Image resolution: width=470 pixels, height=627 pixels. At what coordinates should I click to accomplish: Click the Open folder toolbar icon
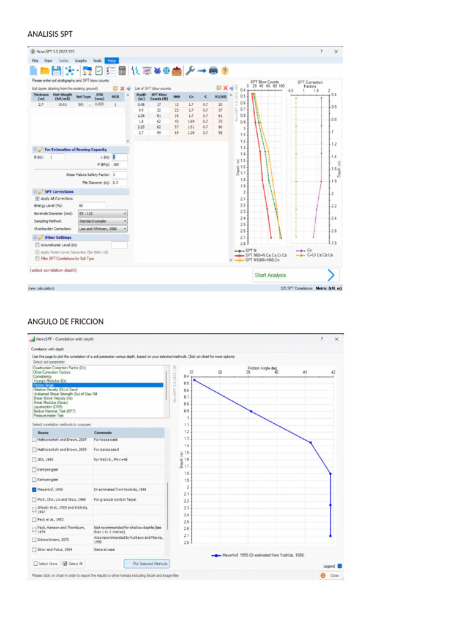[45, 71]
